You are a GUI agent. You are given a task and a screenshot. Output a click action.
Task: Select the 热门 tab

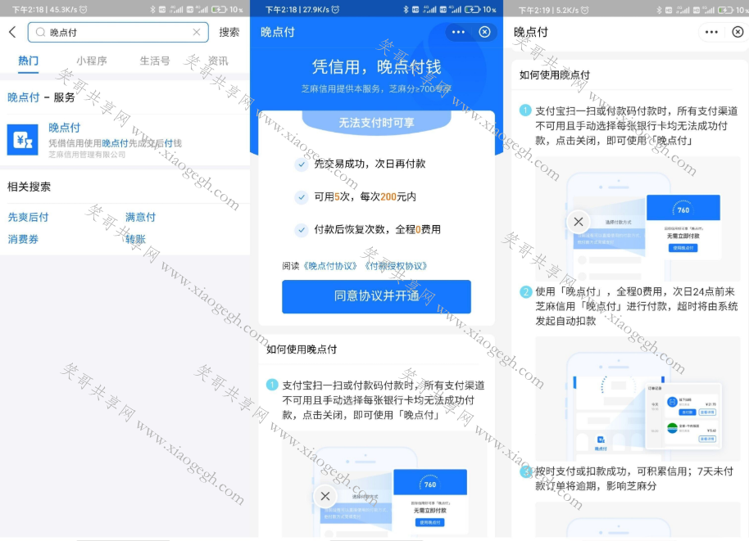[28, 61]
